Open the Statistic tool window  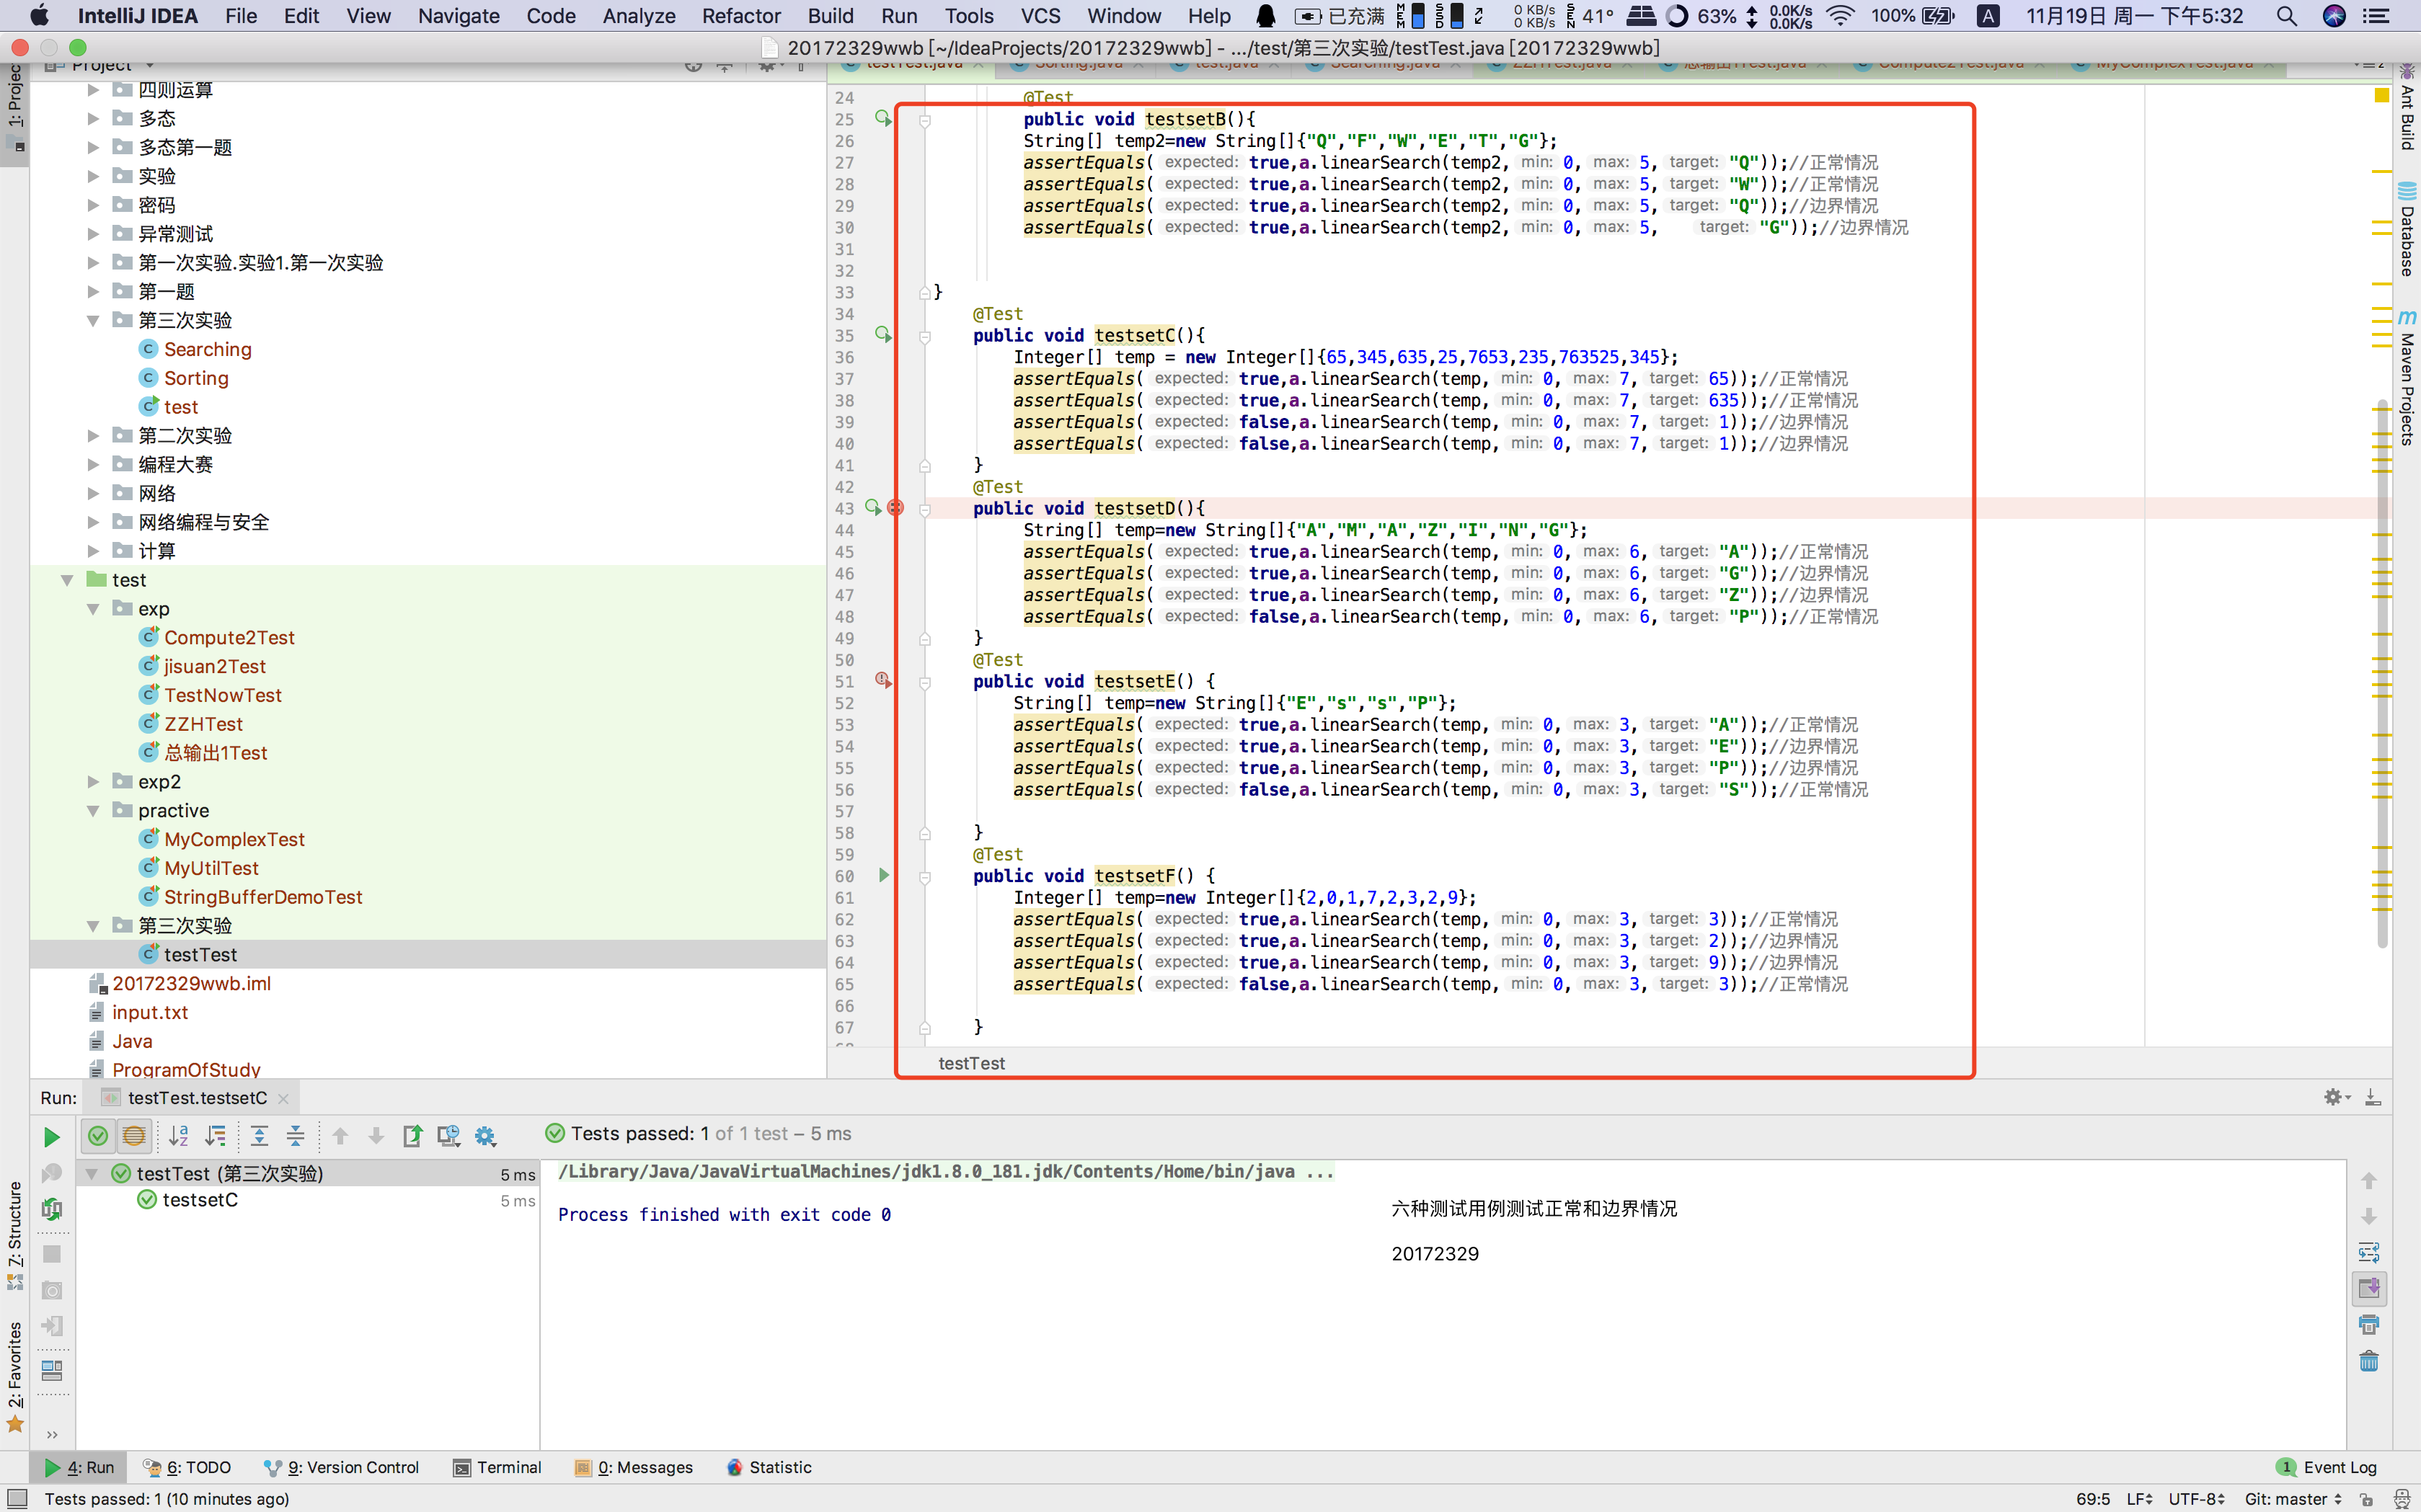coord(769,1467)
